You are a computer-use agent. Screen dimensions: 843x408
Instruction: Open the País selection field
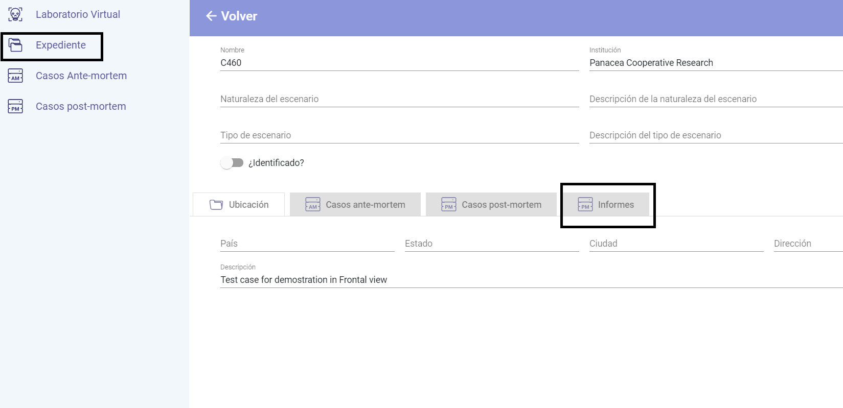(307, 244)
